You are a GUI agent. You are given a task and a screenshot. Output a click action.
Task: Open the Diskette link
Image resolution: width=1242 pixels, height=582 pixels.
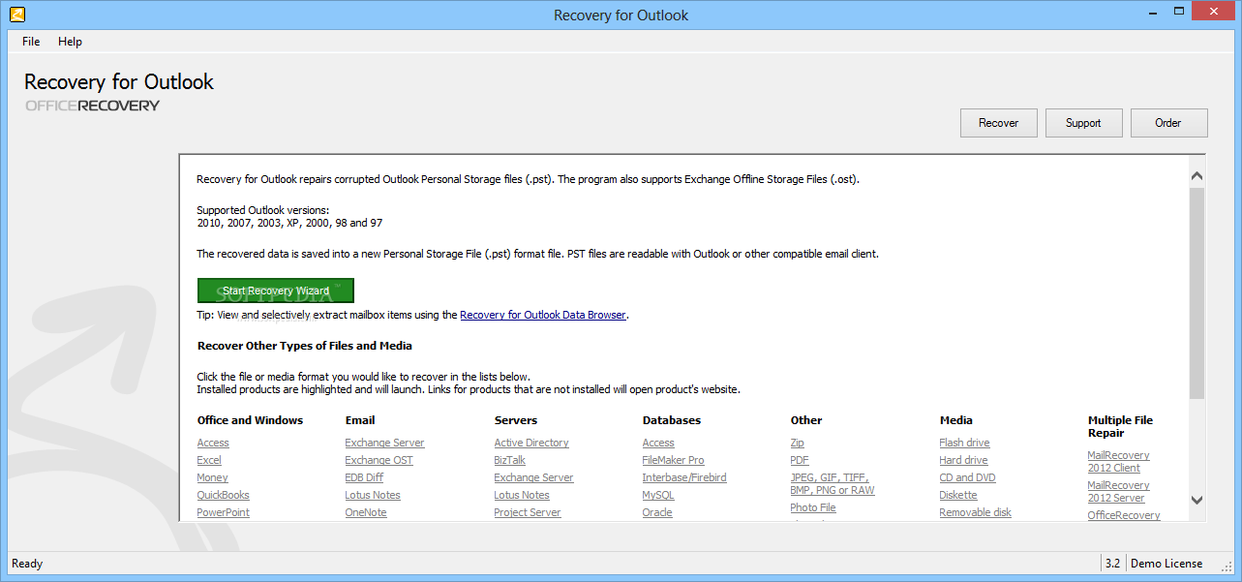(x=958, y=495)
